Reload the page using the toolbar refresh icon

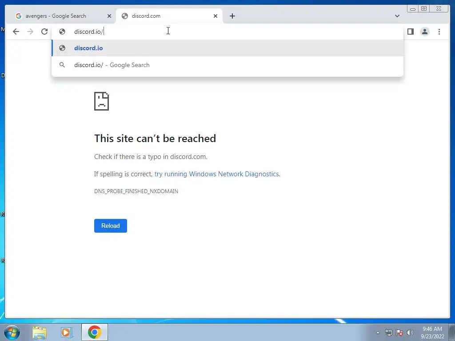tap(44, 32)
